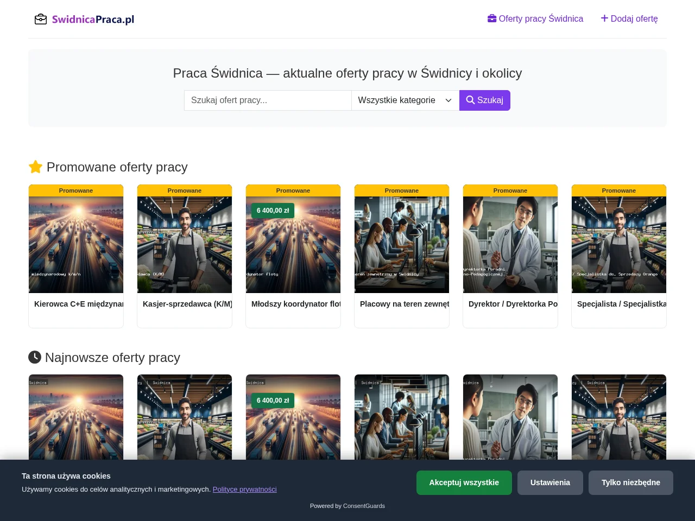Click the Młodszy koordynator floty job title
The width and height of the screenshot is (695, 521).
(x=296, y=304)
